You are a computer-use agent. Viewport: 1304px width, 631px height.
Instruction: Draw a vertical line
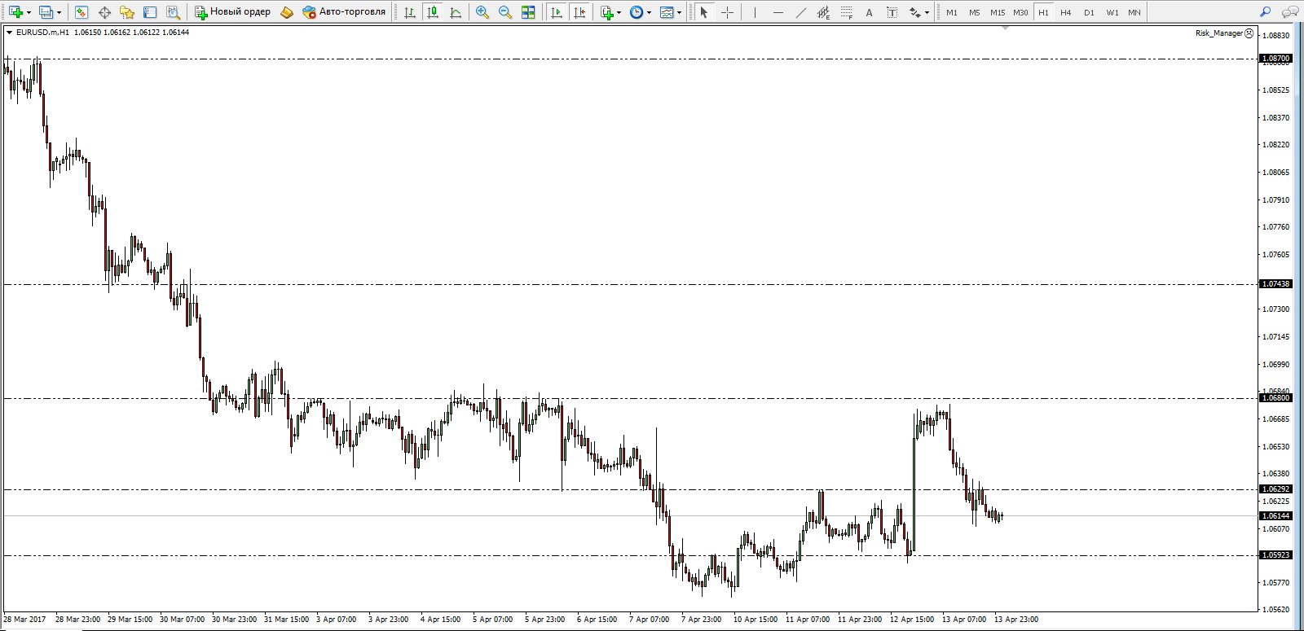pos(756,12)
